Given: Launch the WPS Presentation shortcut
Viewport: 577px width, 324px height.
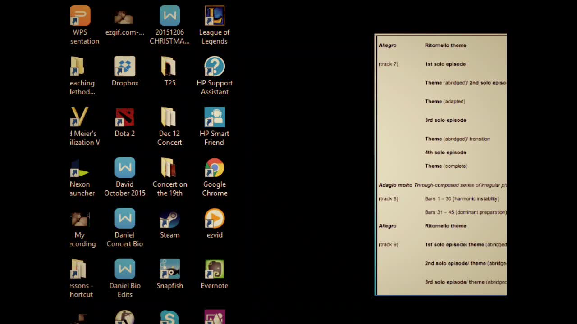Looking at the screenshot, I should pos(81,16).
